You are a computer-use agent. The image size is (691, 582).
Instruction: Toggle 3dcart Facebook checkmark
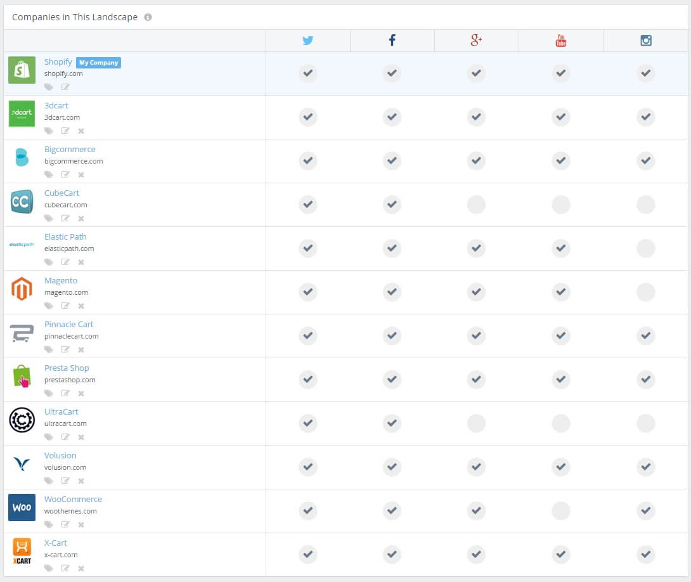pyautogui.click(x=392, y=117)
